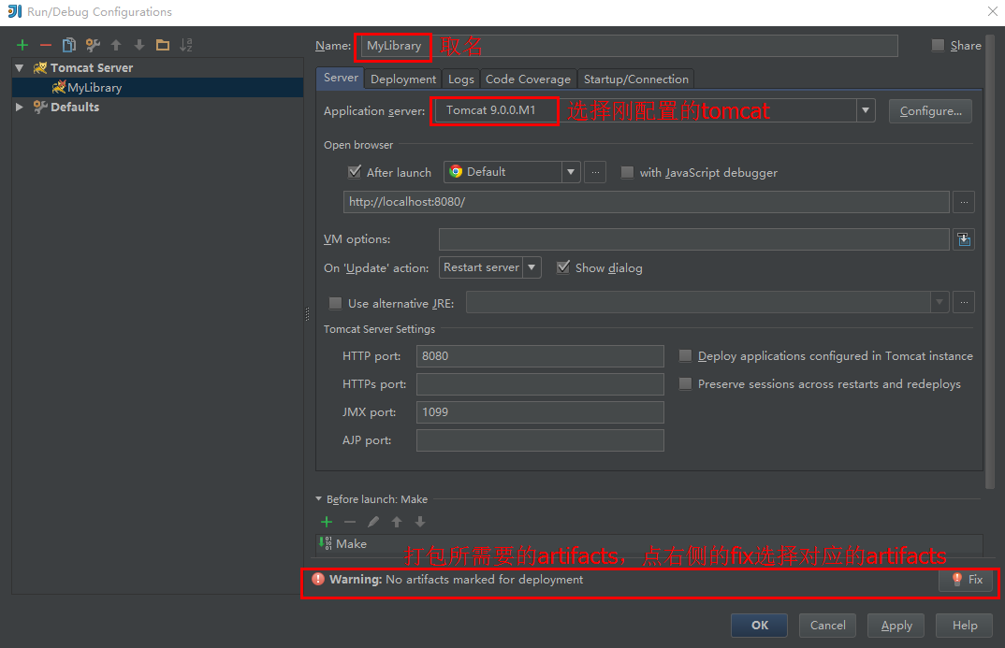Switch to the Server tab
Image resolution: width=1005 pixels, height=648 pixels.
341,78
